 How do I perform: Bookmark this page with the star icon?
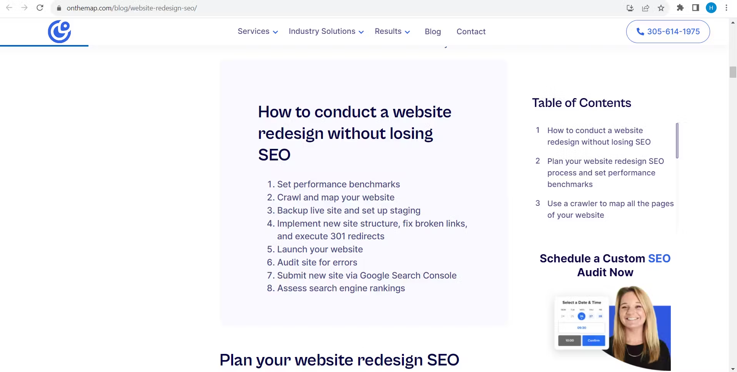(661, 8)
